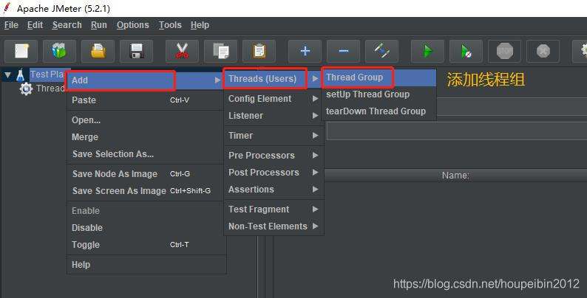Select Toggle from the context menu
The image size is (587, 298).
pyautogui.click(x=146, y=245)
